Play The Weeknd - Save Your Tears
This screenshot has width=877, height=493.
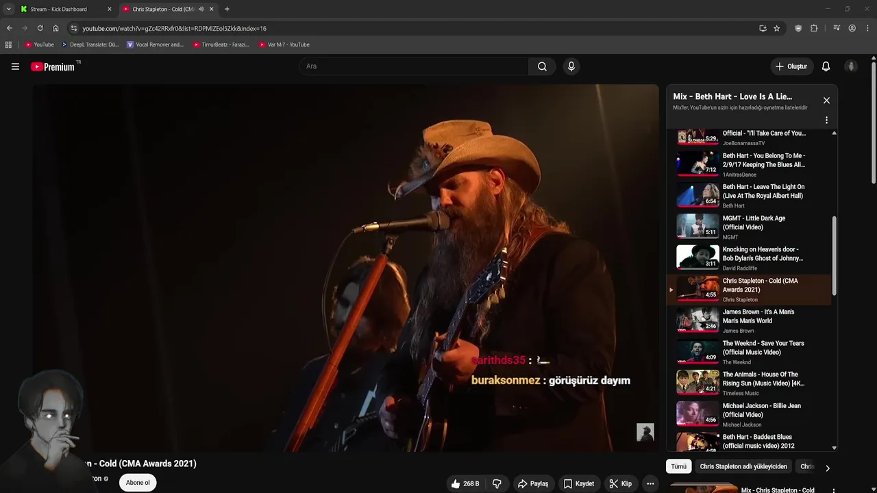point(750,352)
